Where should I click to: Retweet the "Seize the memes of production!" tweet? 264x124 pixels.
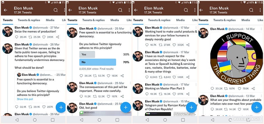coord(30,37)
